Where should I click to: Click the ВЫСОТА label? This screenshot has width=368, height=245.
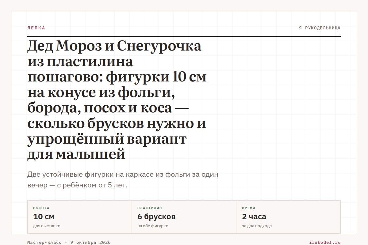[x=41, y=208]
